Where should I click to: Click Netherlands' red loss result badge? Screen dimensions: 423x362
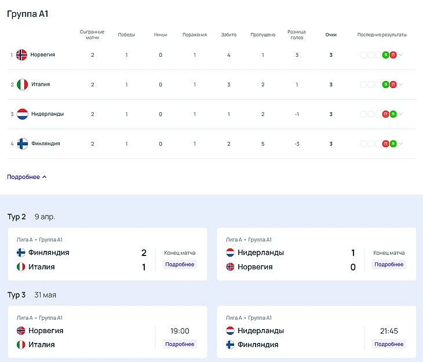[385, 114]
